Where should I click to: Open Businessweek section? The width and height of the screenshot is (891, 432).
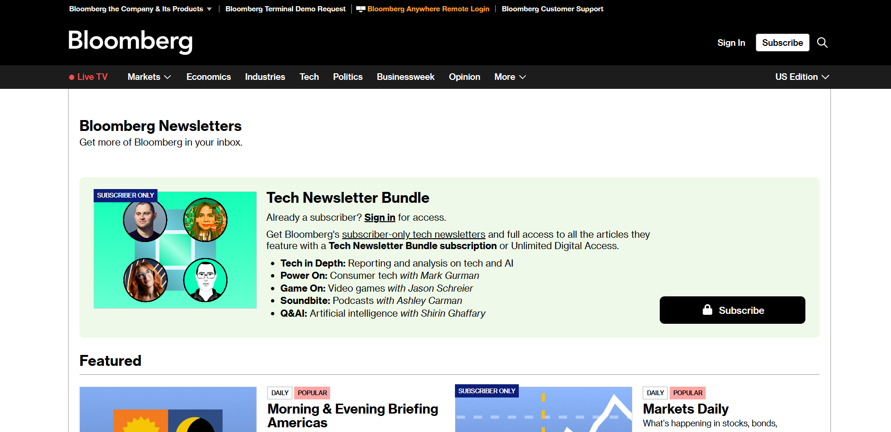pos(406,77)
